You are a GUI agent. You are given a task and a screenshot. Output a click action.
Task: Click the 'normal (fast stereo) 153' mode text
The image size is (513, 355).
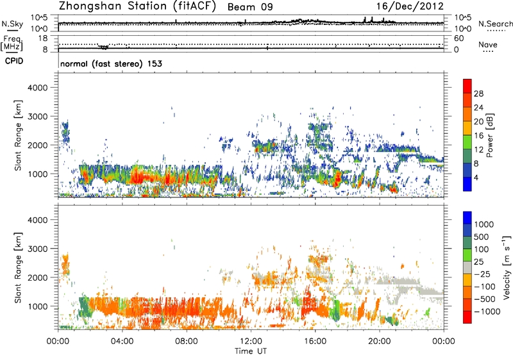[111, 63]
